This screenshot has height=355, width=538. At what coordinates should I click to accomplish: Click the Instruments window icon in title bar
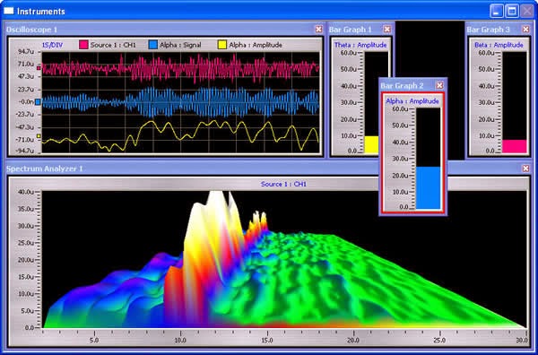[9, 11]
